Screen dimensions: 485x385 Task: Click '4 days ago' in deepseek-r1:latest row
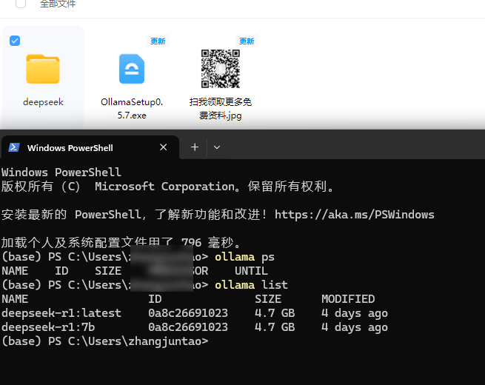[x=355, y=313]
